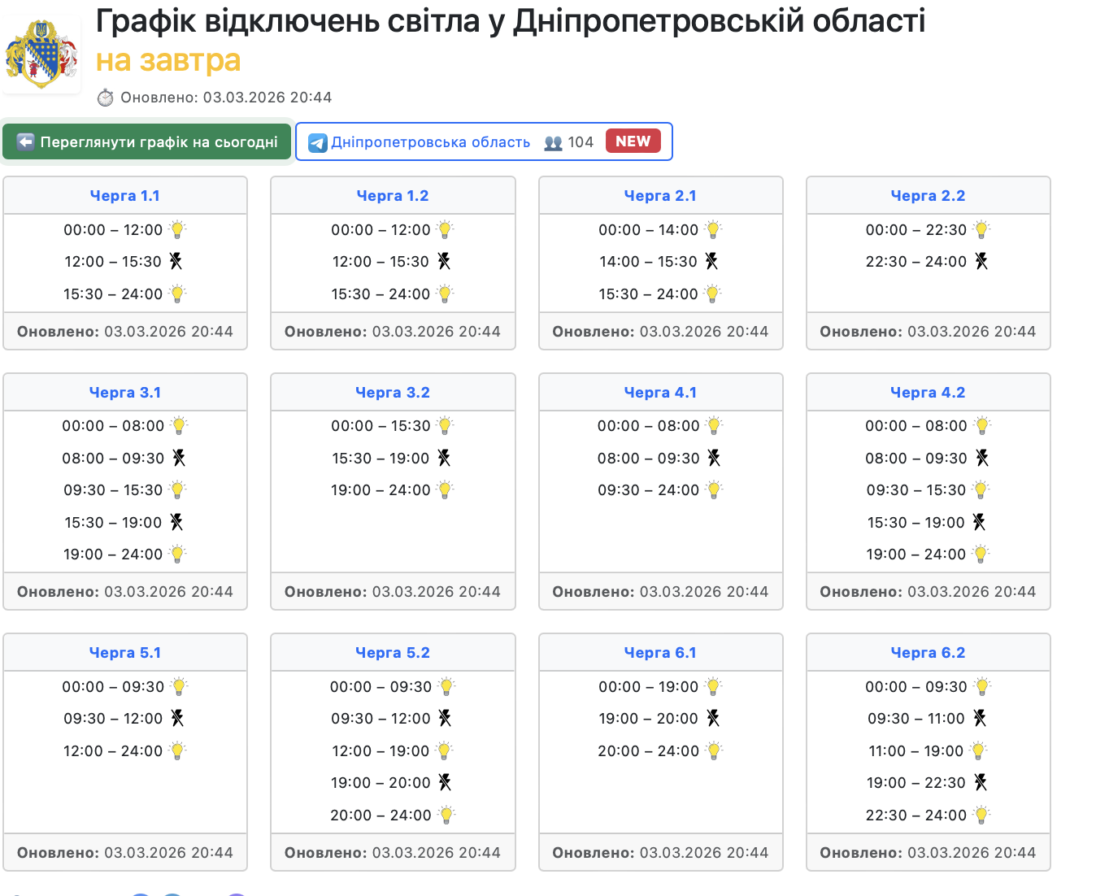The width and height of the screenshot is (1109, 896).
Task: Click the power-off icon for Черга 1.1 12:00 – 15:30
Action: (x=176, y=261)
